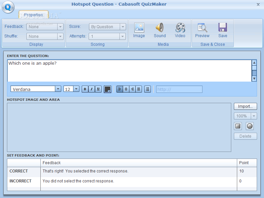This screenshot has height=198, width=264.
Task: Toggle bold text formatting
Action: pyautogui.click(x=85, y=89)
